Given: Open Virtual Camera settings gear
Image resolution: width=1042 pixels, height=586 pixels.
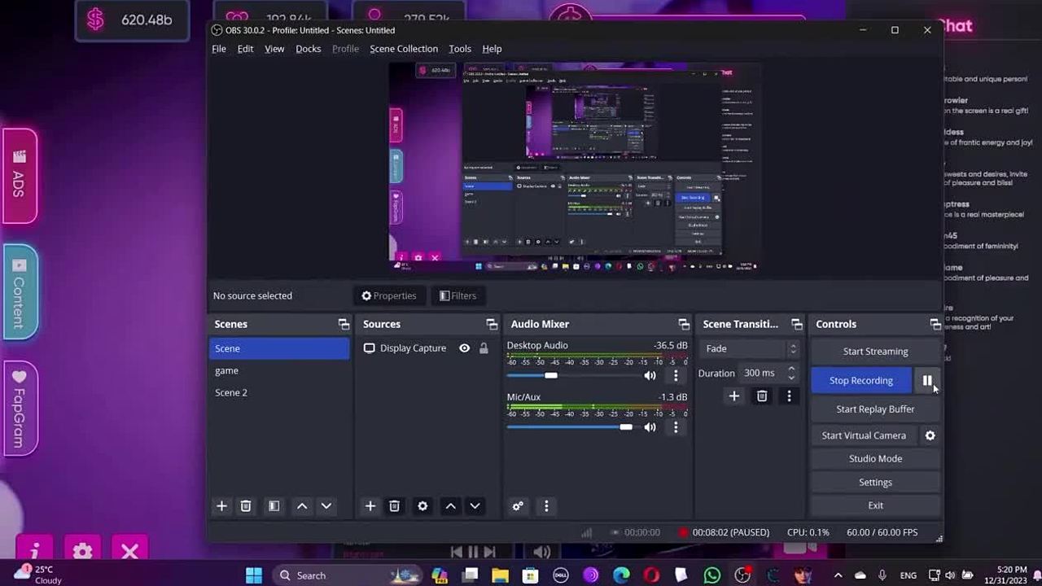Looking at the screenshot, I should click(930, 435).
